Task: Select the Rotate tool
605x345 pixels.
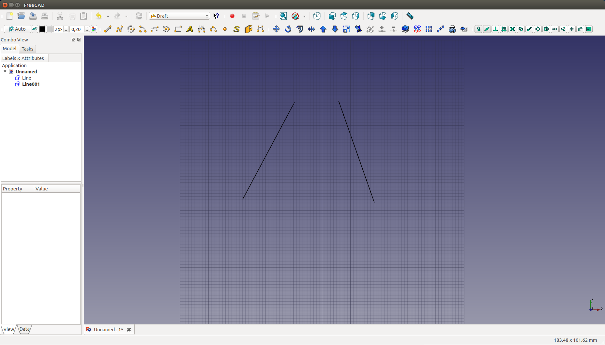Action: click(288, 29)
